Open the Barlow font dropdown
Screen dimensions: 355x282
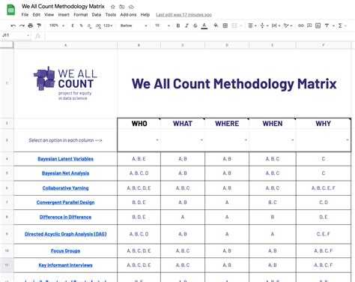point(133,25)
